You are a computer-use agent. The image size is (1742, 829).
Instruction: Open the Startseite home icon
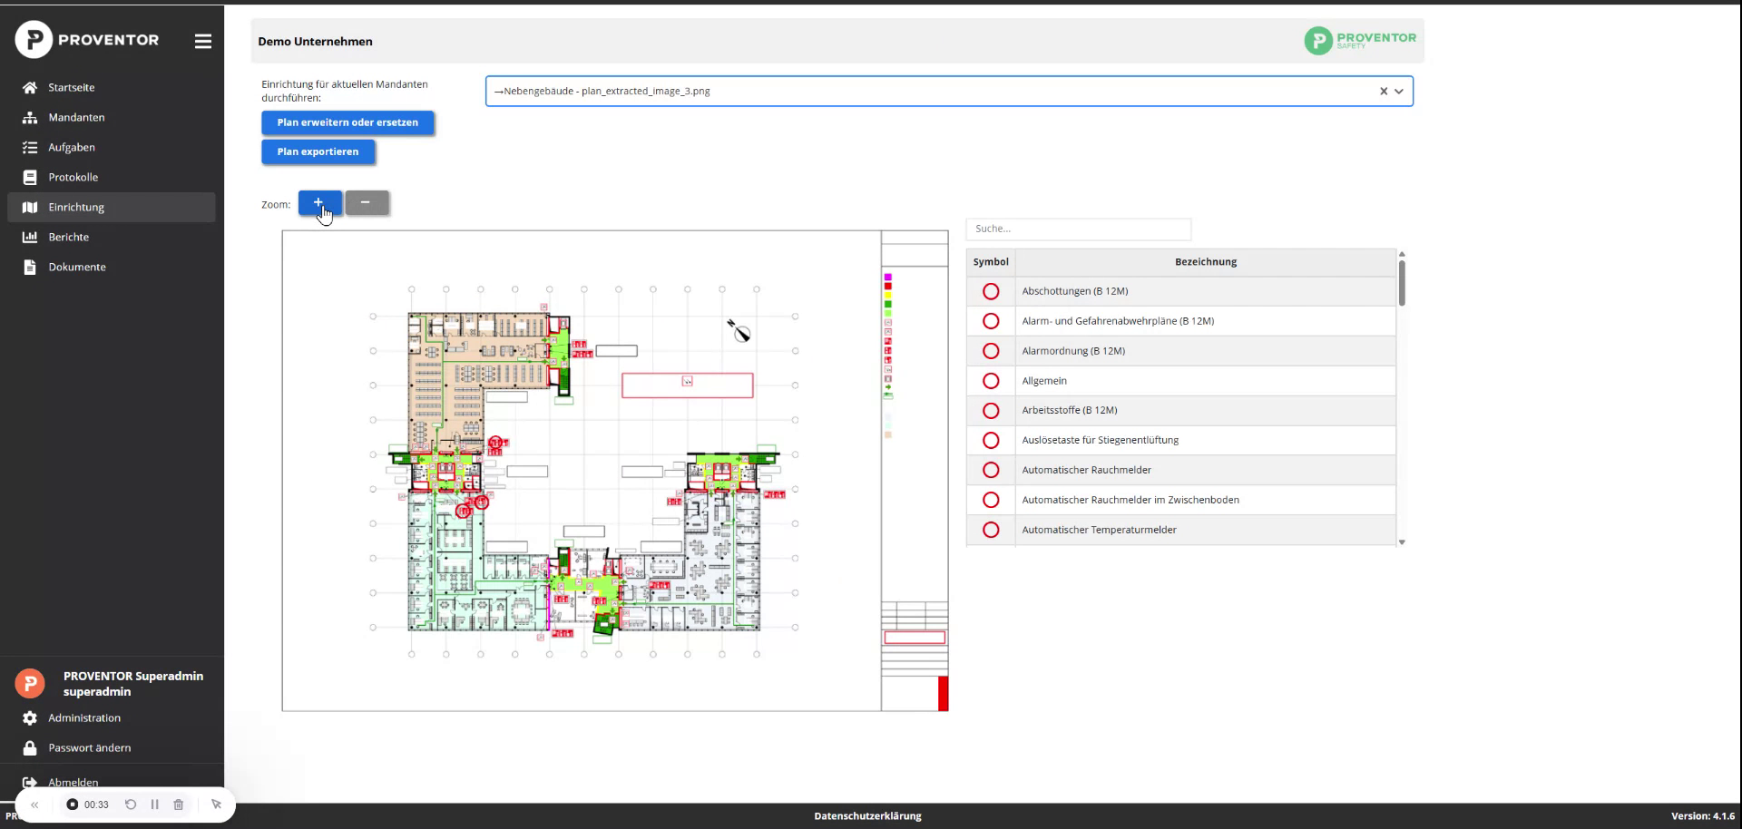(30, 87)
